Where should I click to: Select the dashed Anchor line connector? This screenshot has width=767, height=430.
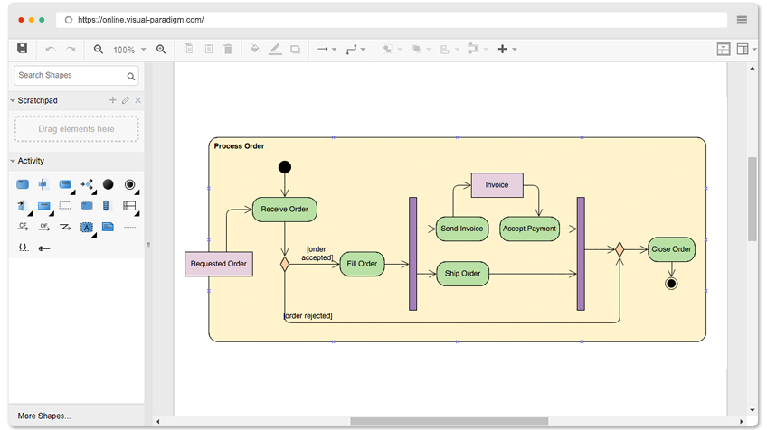(x=129, y=228)
